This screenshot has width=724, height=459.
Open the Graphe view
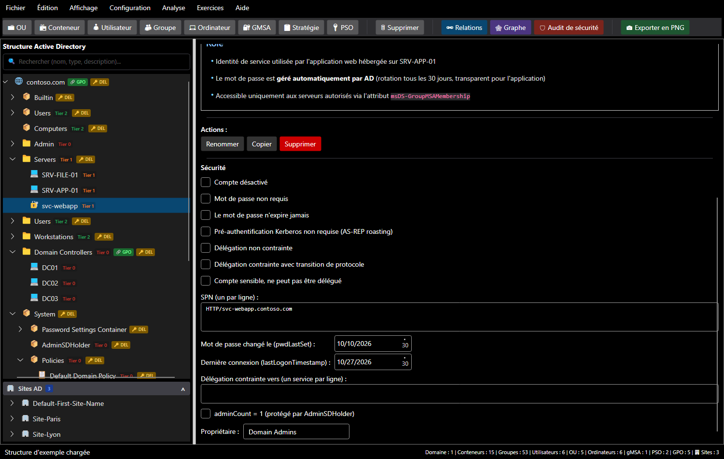[511, 28]
